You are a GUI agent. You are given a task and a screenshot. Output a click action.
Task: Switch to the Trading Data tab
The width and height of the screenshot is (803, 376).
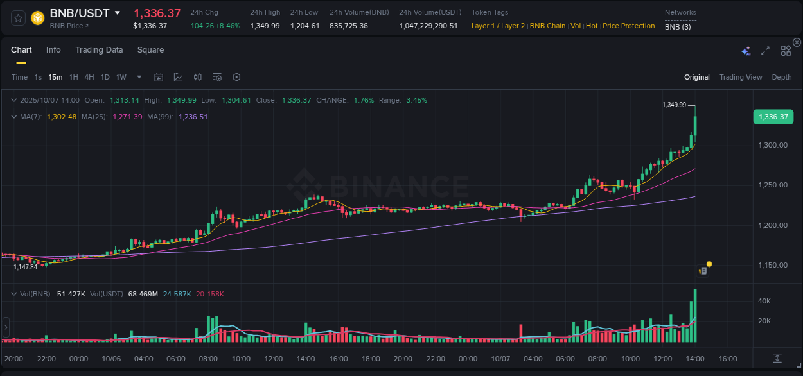click(99, 50)
